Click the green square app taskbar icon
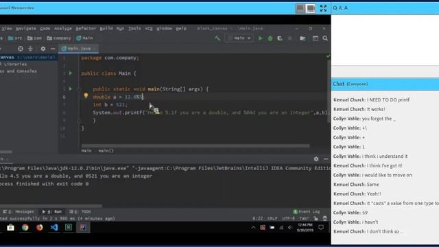Screen dimensions: 439x247 coord(69,227)
